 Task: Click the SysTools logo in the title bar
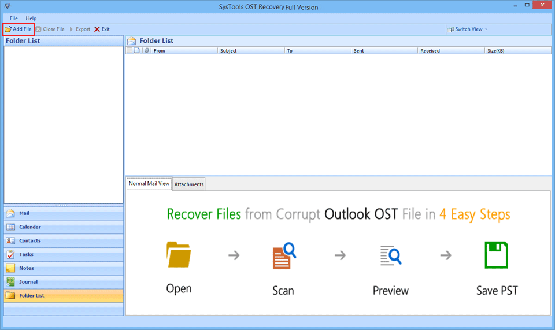(8, 6)
